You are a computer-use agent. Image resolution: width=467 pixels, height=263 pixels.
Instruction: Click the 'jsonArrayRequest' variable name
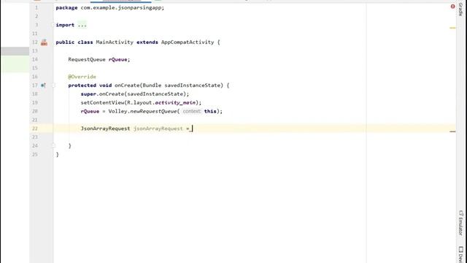pos(158,129)
